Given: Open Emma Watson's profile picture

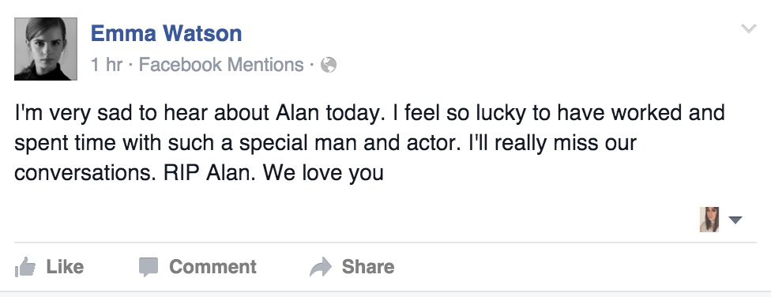Looking at the screenshot, I should 46,49.
